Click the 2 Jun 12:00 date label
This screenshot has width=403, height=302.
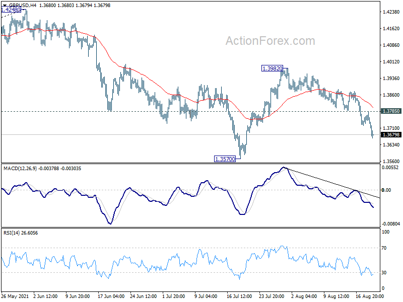click(45, 296)
